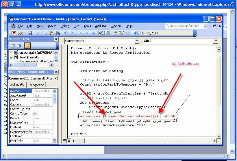This screenshot has height=161, width=237.
Task: Click the View Microsoft Access toolbar icon
Action: click(x=14, y=33)
